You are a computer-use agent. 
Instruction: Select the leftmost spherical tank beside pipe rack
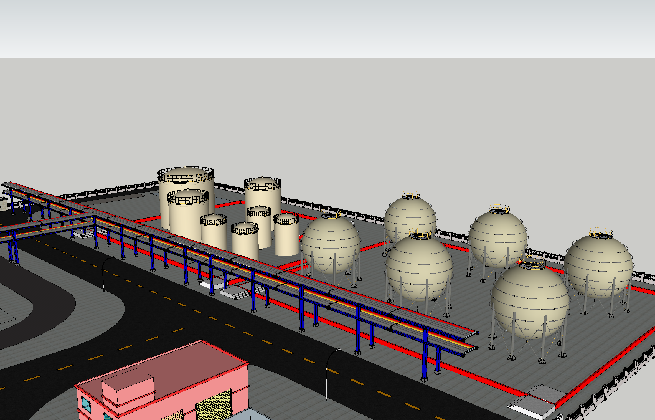tap(331, 244)
